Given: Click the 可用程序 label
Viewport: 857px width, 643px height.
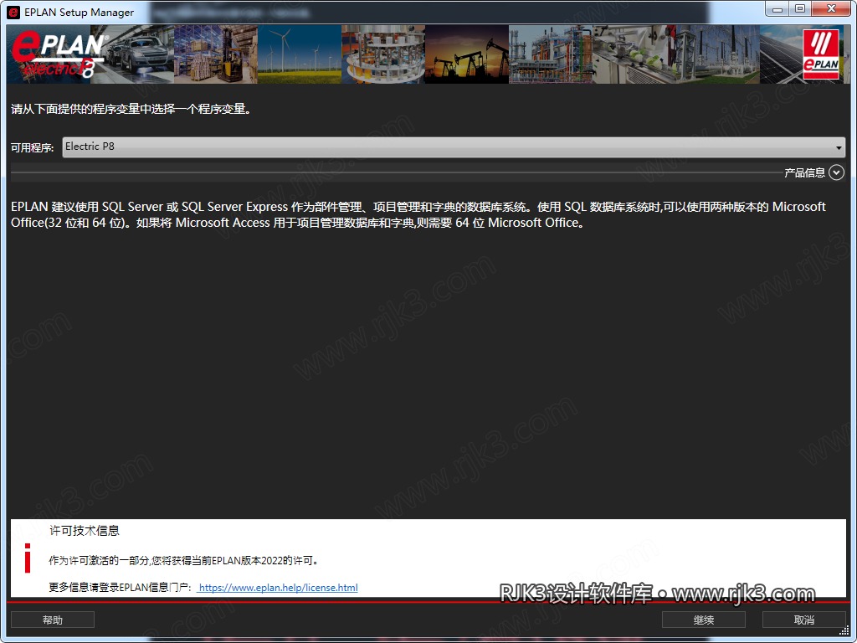Looking at the screenshot, I should click(x=33, y=147).
